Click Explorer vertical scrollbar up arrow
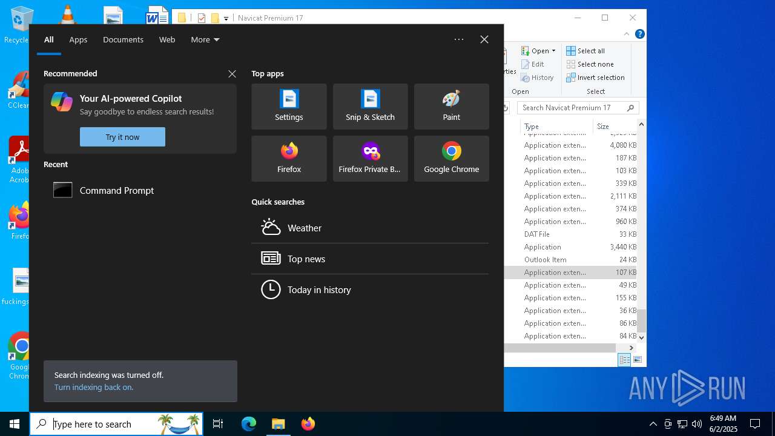 pyautogui.click(x=641, y=124)
